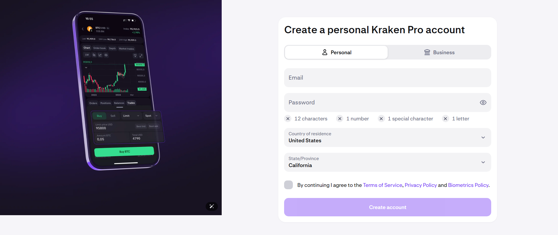Screen dimensions: 558x235
Task: Click the chevron arrow next to United States
Action: tap(483, 137)
